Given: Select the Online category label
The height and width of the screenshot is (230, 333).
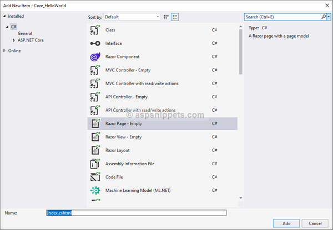Looking at the screenshot, I should (x=14, y=51).
